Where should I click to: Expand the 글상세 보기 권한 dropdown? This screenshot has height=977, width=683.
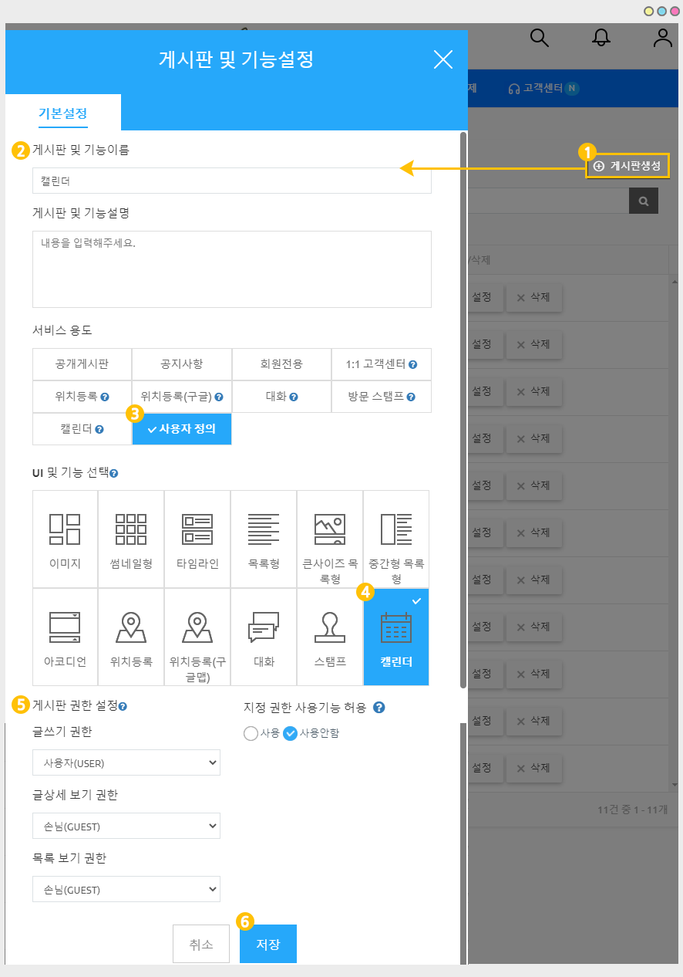tap(126, 826)
